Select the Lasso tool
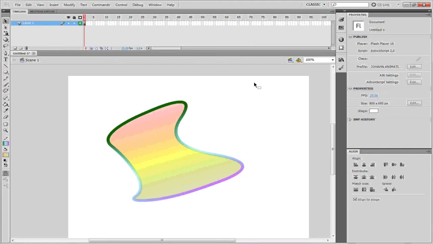This screenshot has height=244, width=433. [x=5, y=46]
